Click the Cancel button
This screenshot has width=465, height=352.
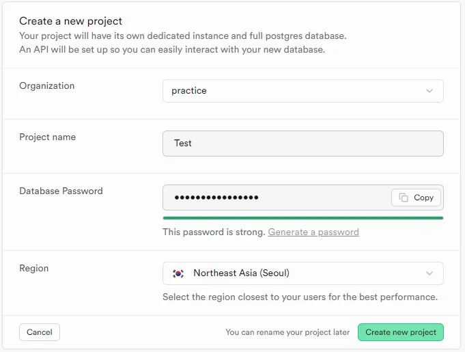[x=40, y=332]
